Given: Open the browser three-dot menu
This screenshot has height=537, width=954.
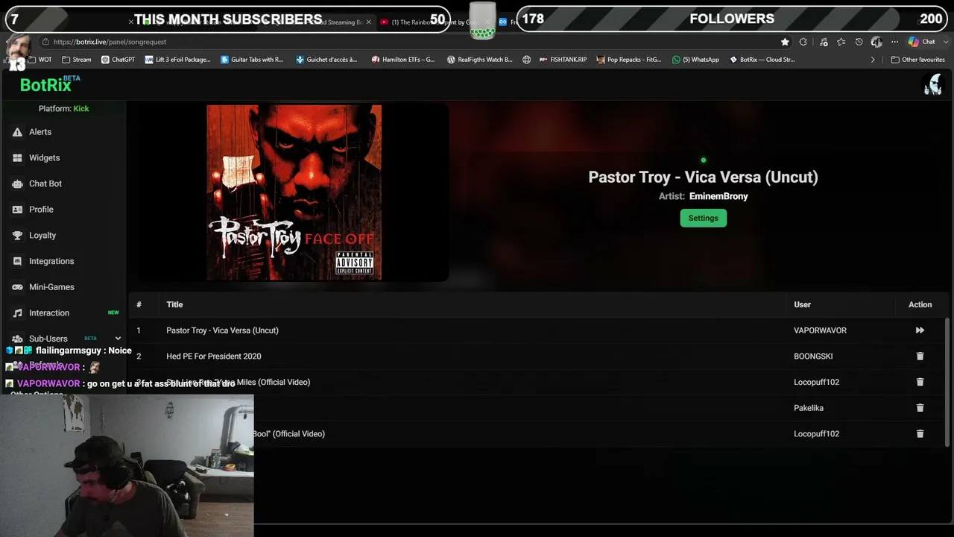Looking at the screenshot, I should pos(894,42).
